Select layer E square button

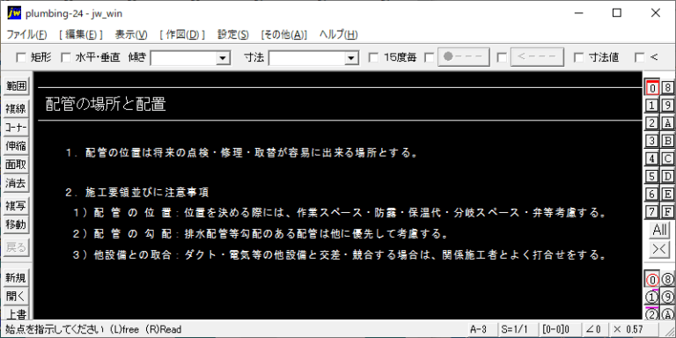[667, 194]
